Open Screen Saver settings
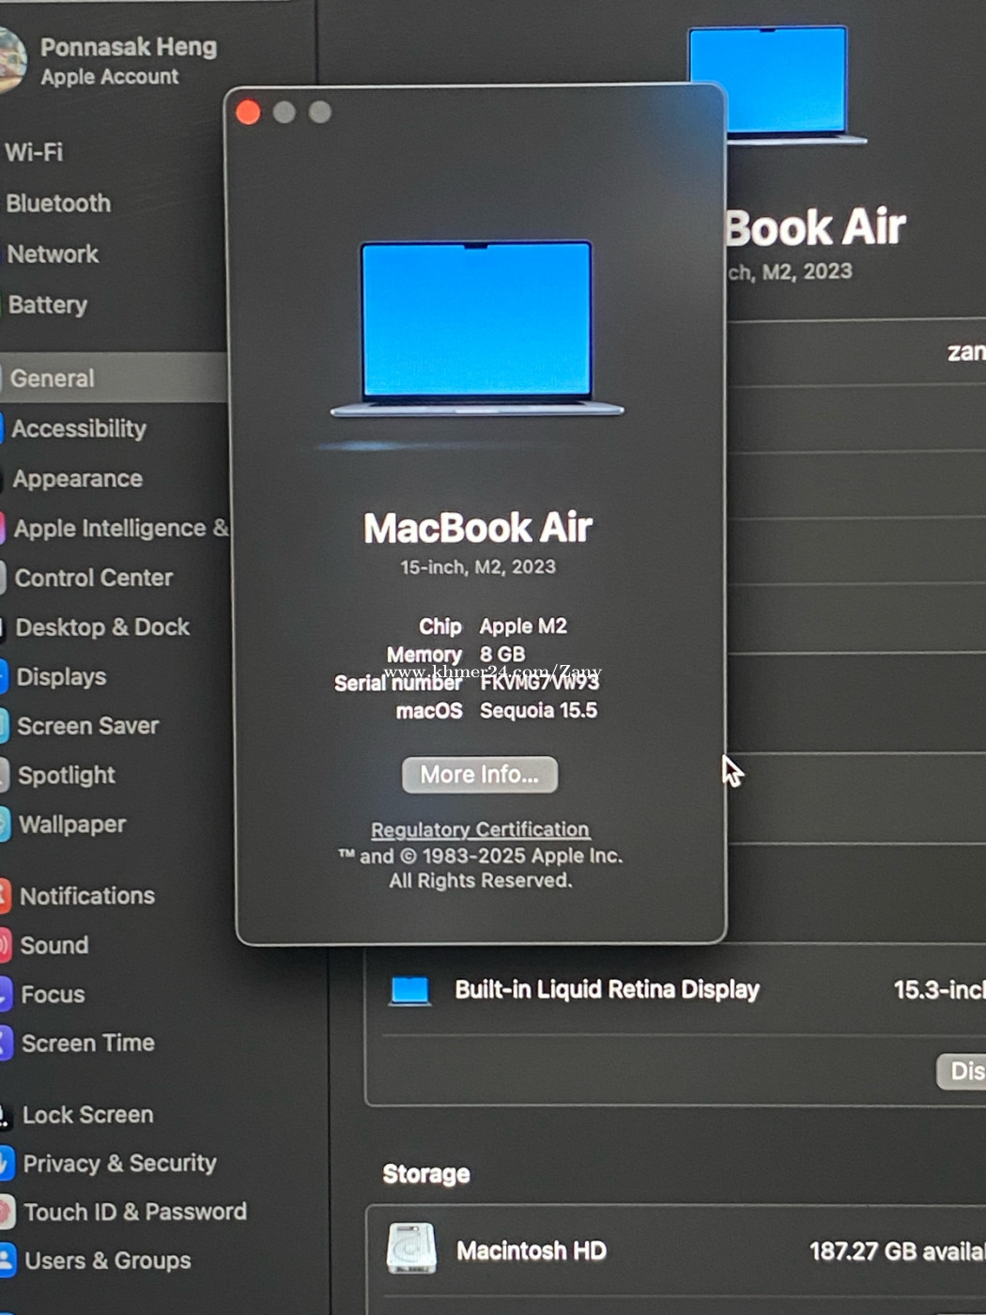 pos(87,725)
